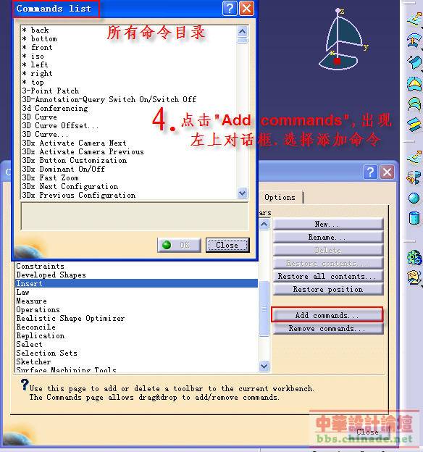Click down arrow of commands list scrollbar
The height and width of the screenshot is (452, 423).
(x=242, y=193)
